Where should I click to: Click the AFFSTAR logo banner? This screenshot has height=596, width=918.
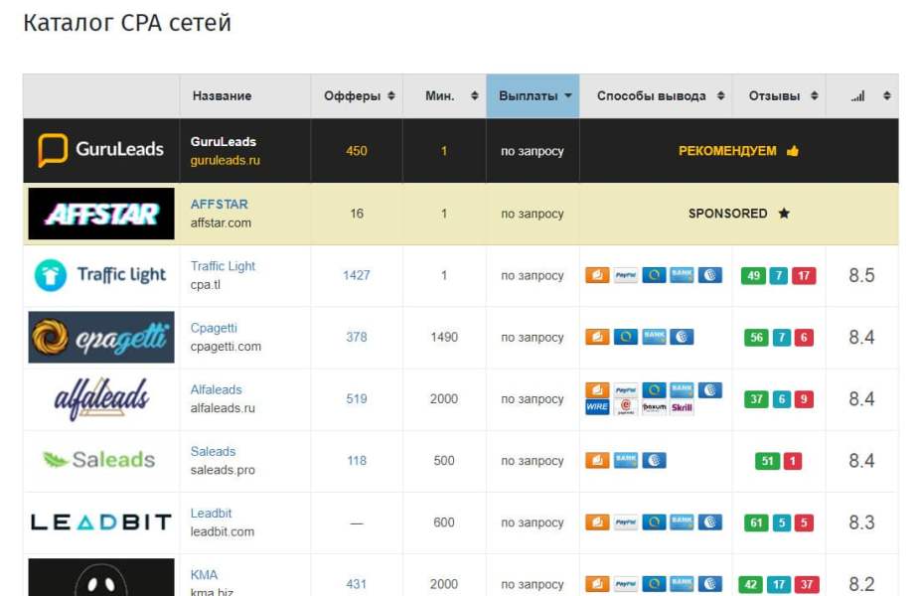pos(101,214)
